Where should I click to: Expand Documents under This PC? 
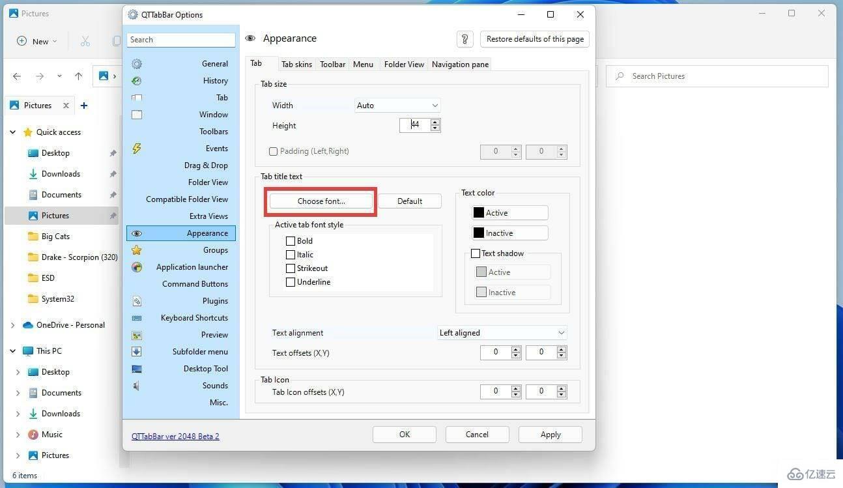(x=18, y=393)
